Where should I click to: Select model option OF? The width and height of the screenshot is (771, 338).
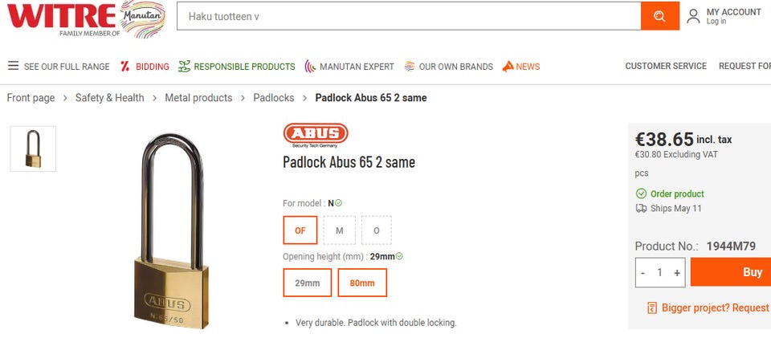pyautogui.click(x=300, y=230)
